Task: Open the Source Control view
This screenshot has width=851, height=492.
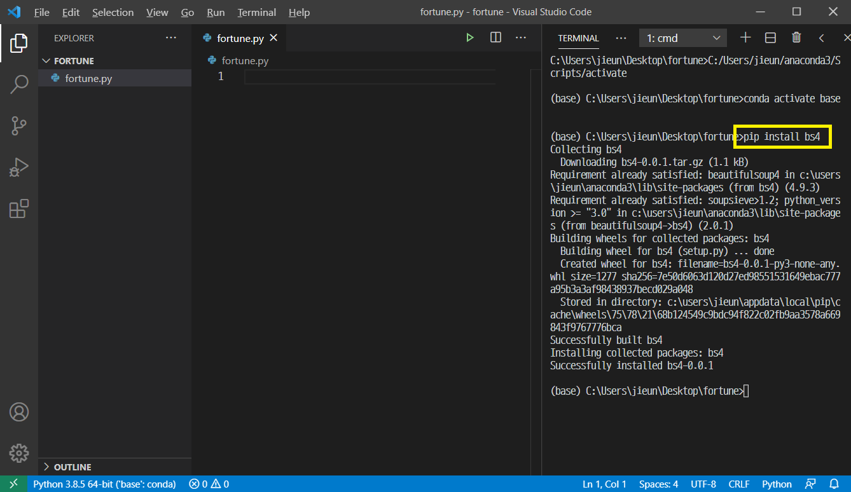Action: point(19,126)
